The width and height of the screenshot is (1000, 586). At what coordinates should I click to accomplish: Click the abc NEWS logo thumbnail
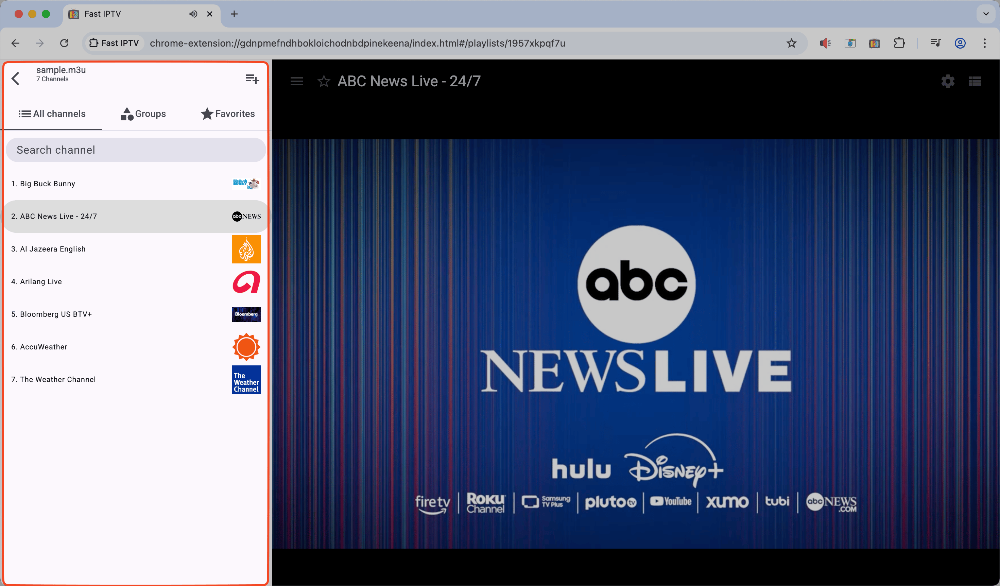[246, 216]
